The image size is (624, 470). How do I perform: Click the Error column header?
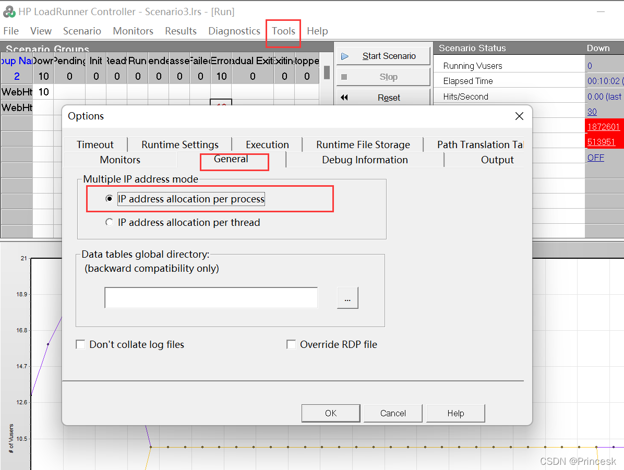pos(221,61)
